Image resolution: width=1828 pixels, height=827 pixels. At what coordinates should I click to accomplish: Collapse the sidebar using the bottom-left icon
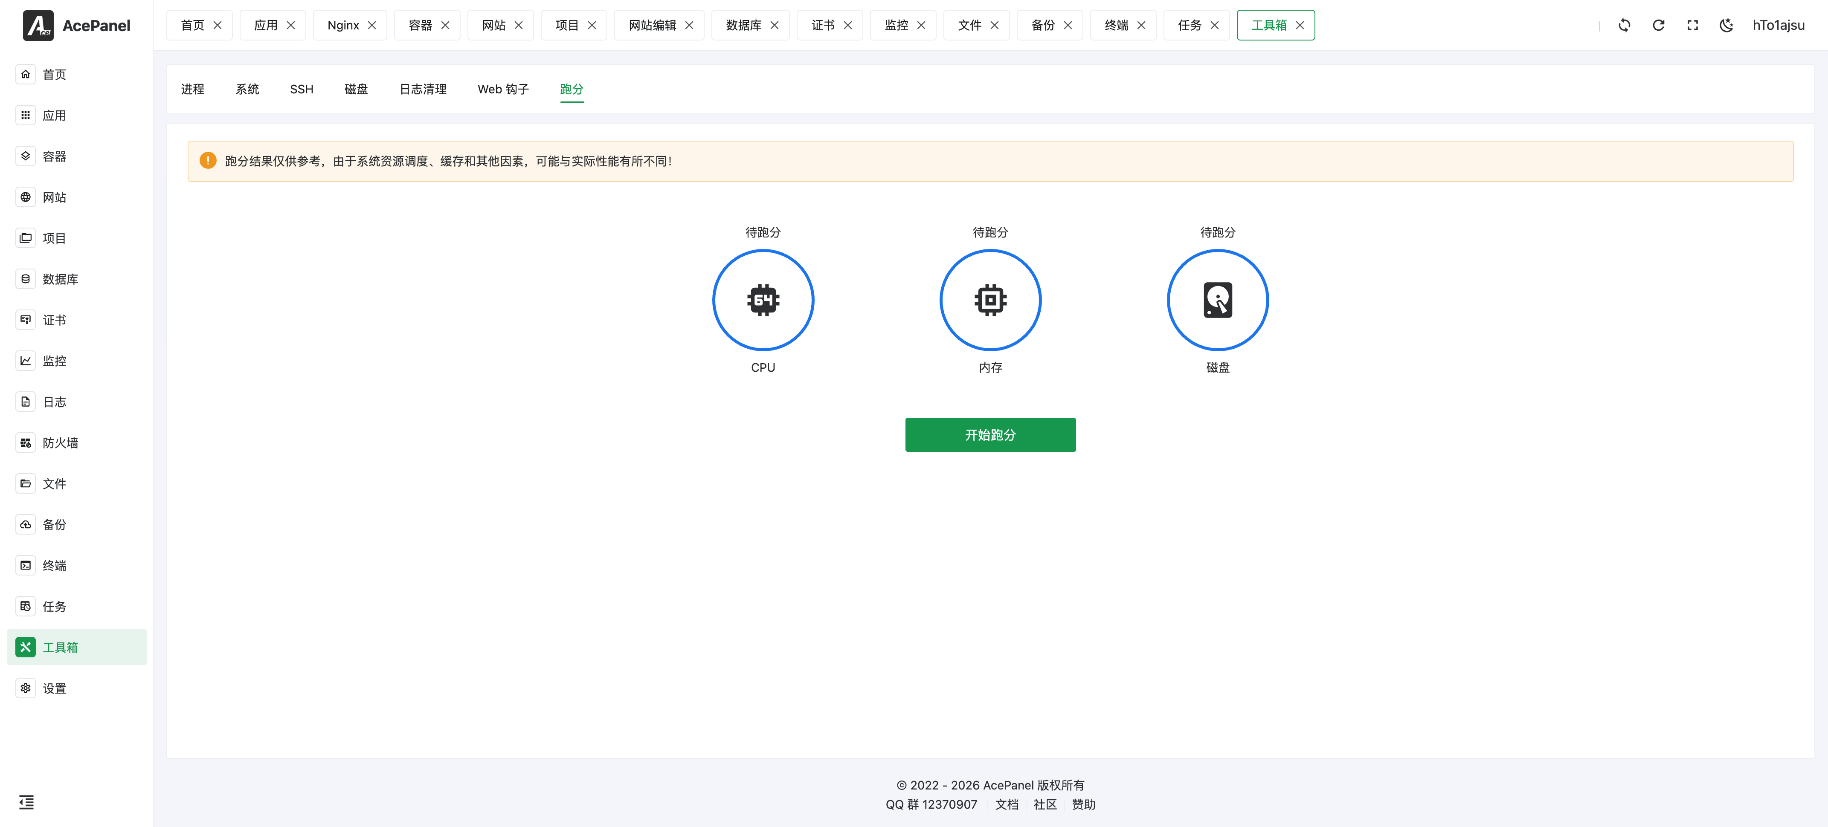point(26,802)
